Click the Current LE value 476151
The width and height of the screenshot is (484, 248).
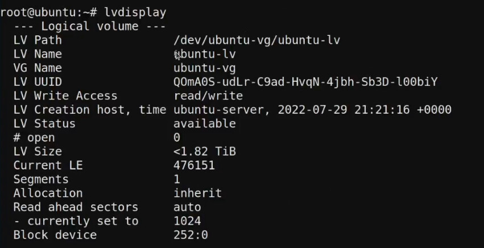(x=195, y=165)
